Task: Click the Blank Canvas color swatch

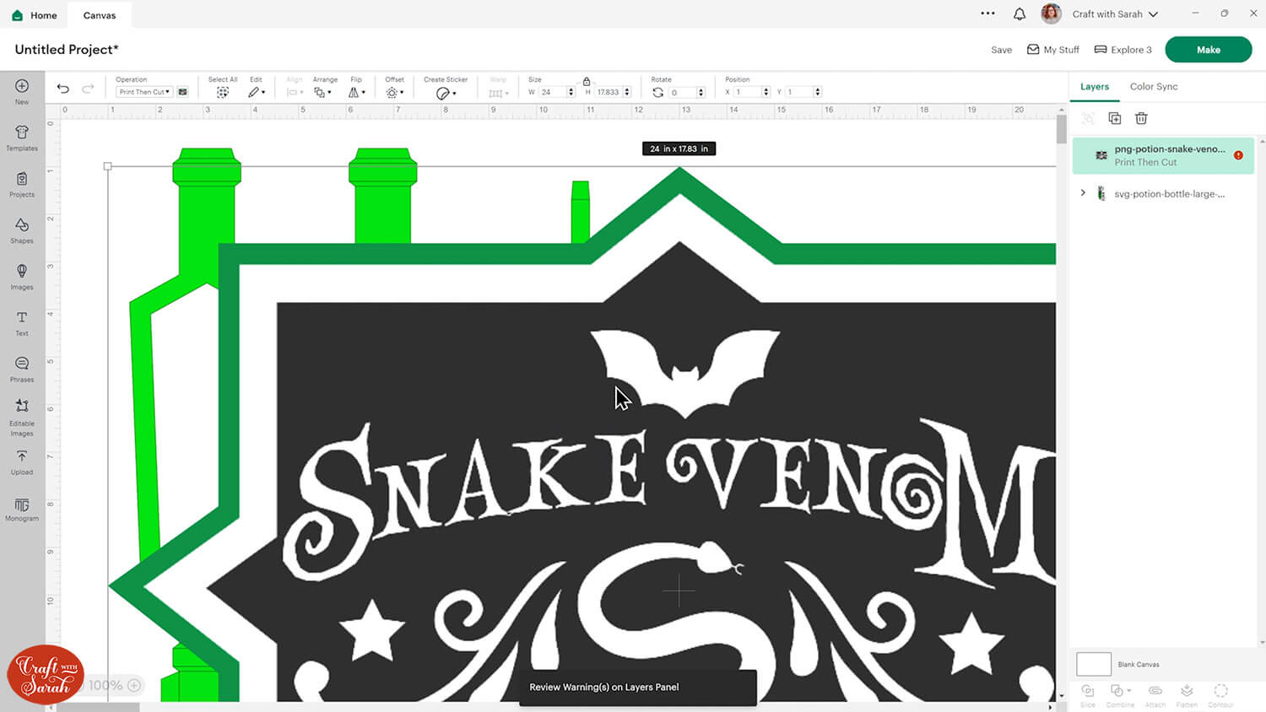Action: pyautogui.click(x=1093, y=664)
